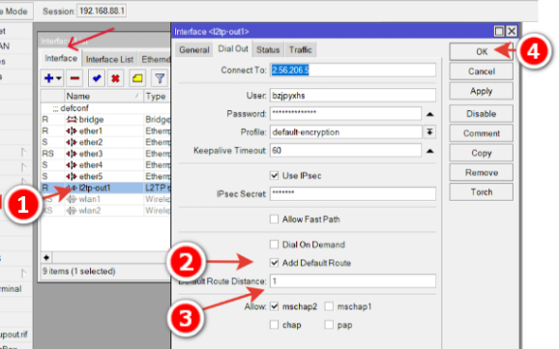
Task: Switch to the General tab
Action: (x=194, y=50)
